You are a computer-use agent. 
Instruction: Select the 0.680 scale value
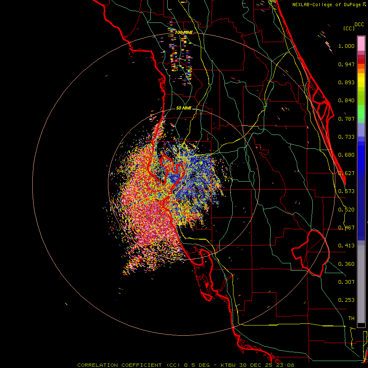346,155
